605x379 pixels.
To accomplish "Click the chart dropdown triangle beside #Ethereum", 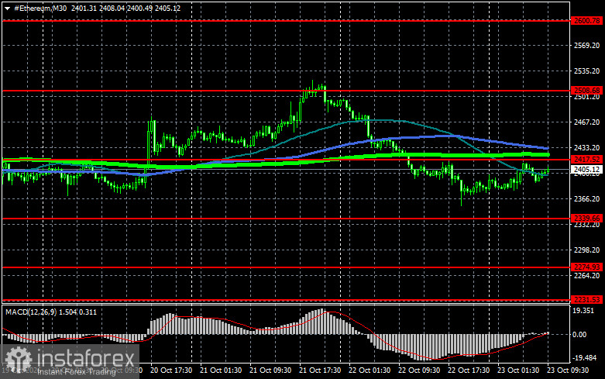I will click(7, 9).
